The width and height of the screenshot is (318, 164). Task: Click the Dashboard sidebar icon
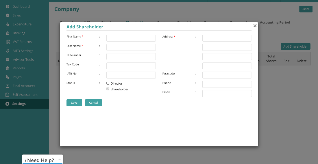[x=8, y=6]
